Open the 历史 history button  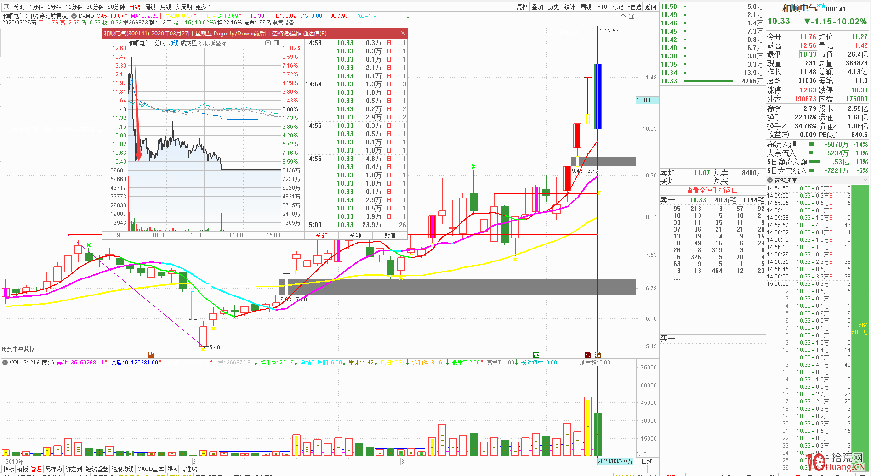click(x=554, y=7)
